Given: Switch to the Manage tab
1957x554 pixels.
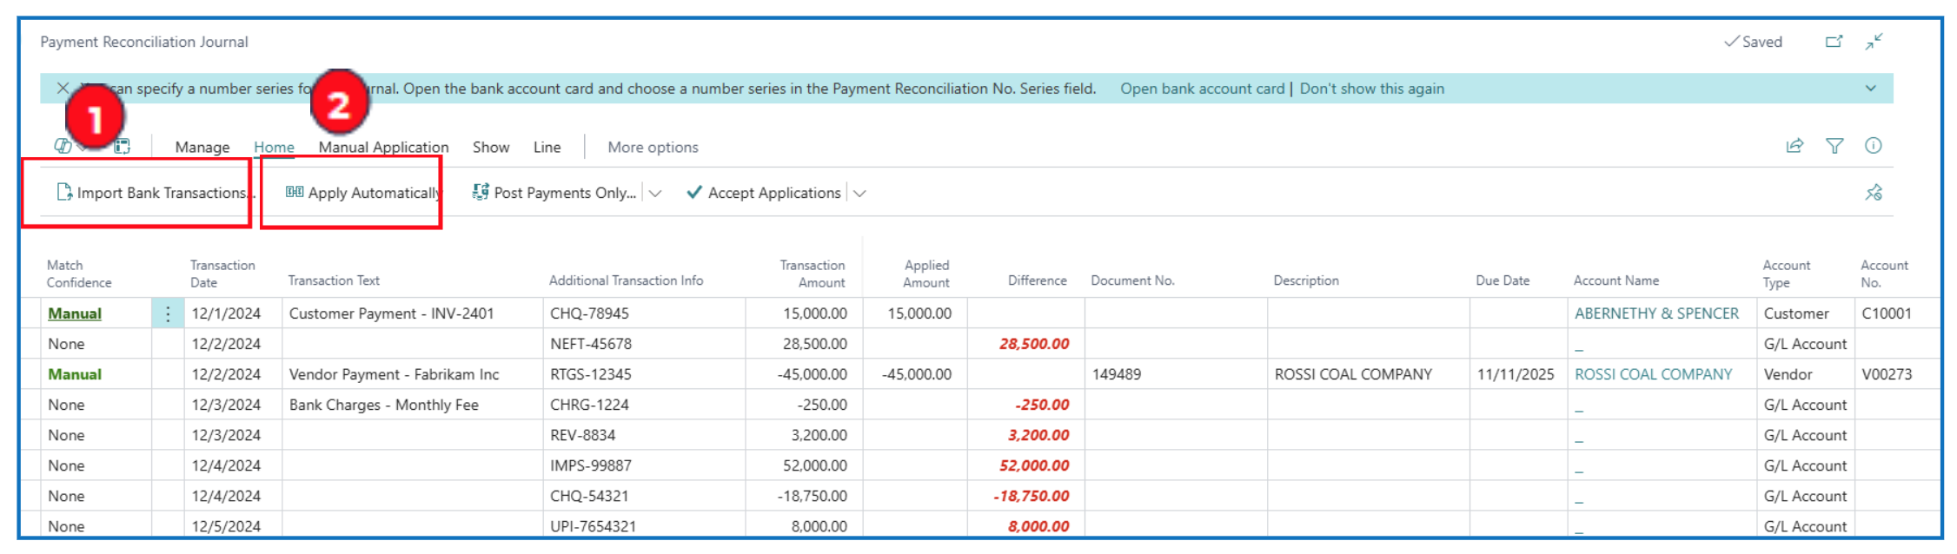Looking at the screenshot, I should click(202, 147).
